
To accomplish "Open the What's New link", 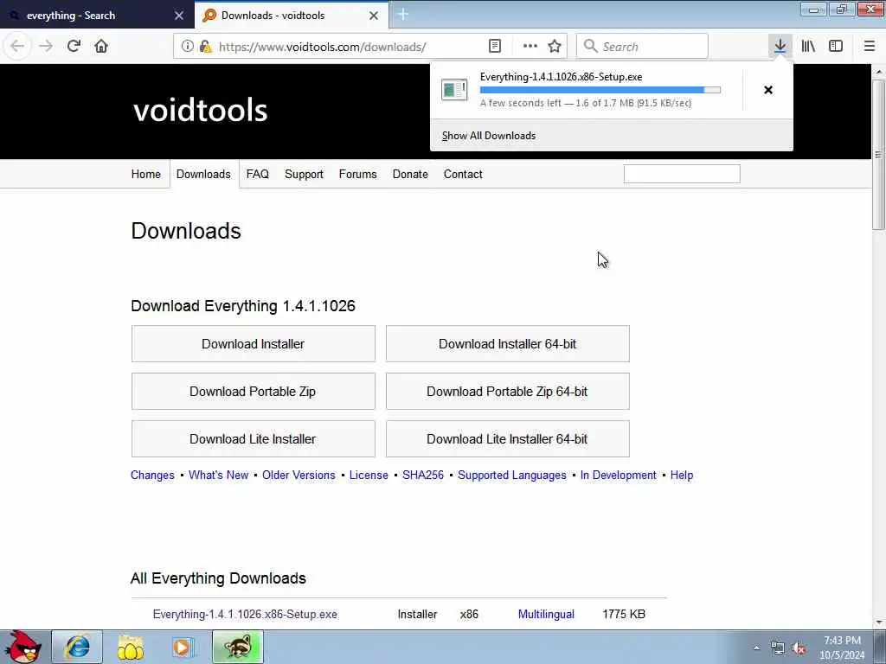I will pos(219,476).
